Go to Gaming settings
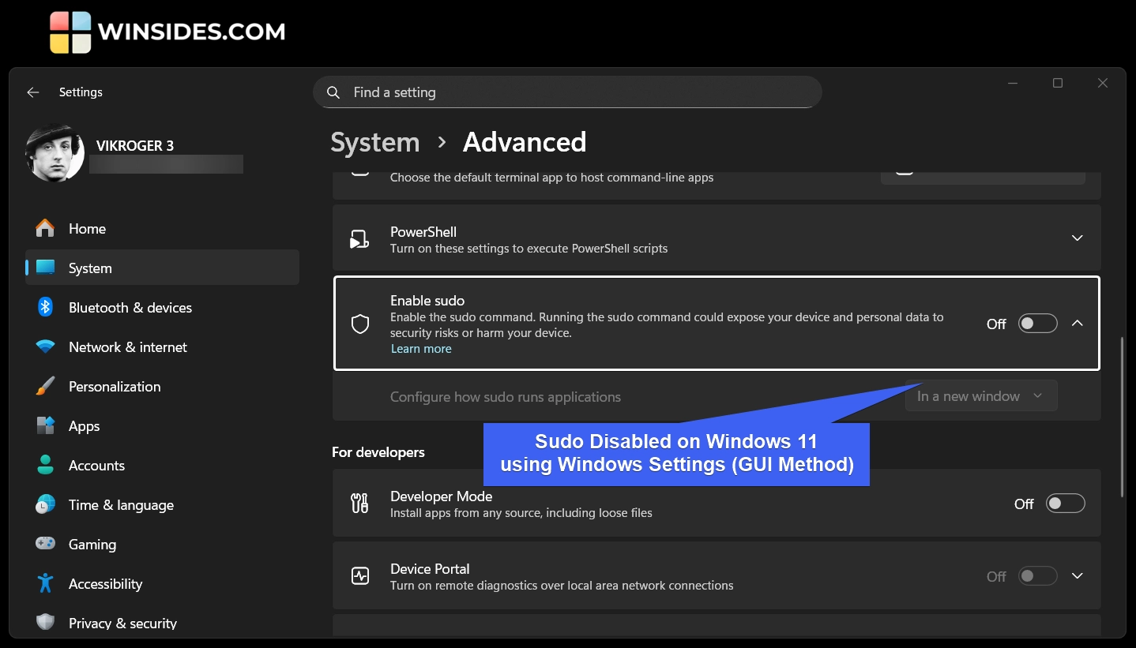The height and width of the screenshot is (648, 1136). 162,544
